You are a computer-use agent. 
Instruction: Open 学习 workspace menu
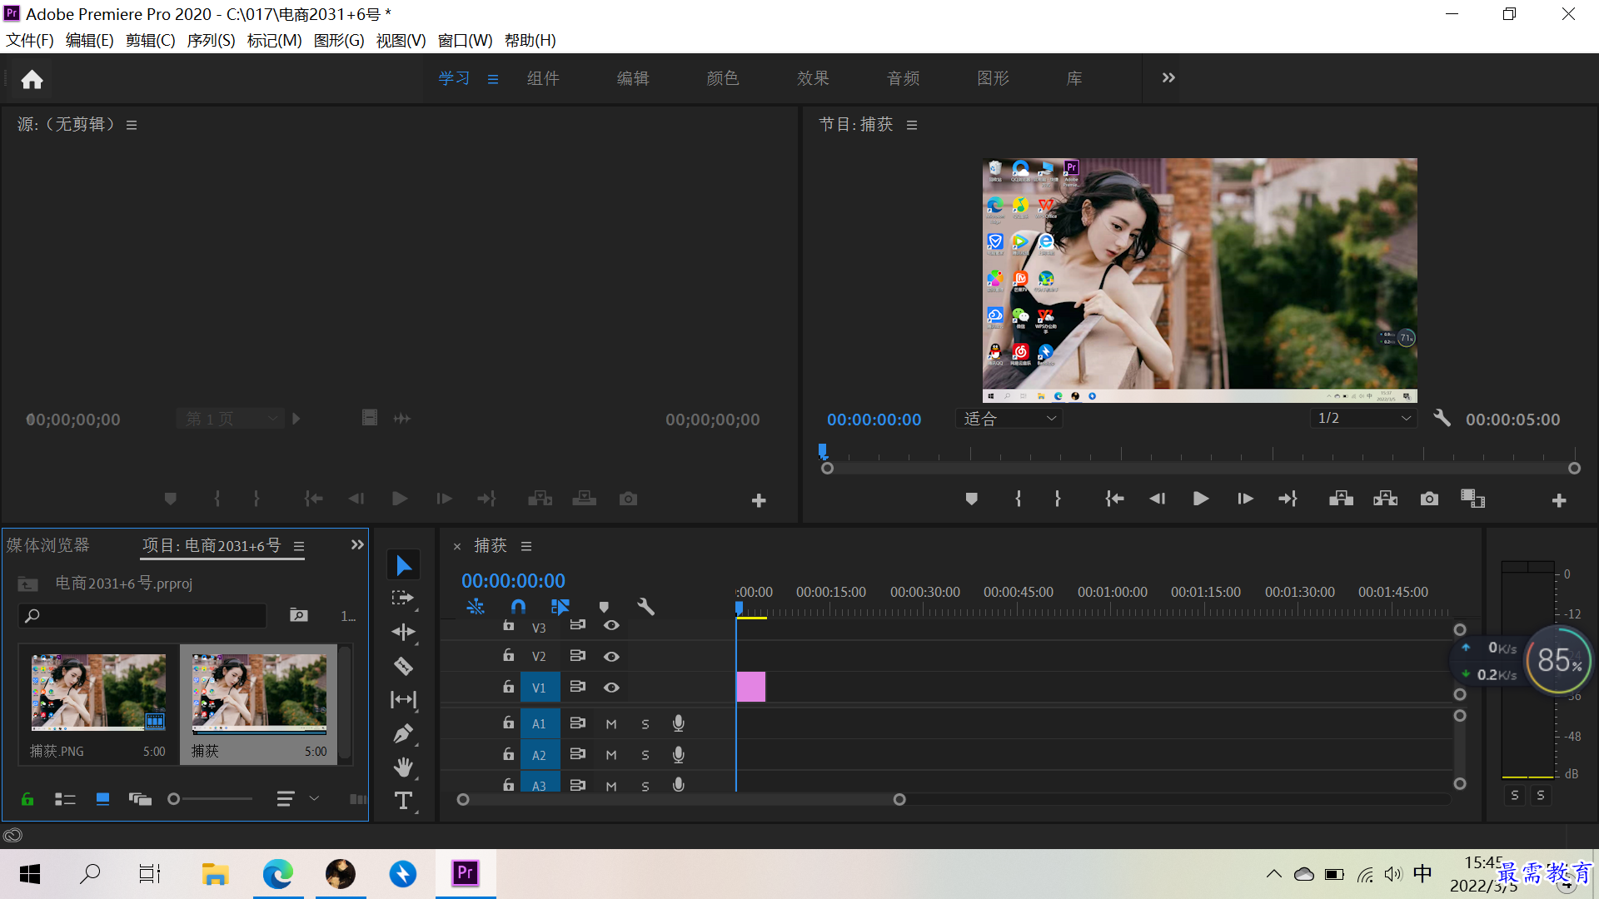493,79
